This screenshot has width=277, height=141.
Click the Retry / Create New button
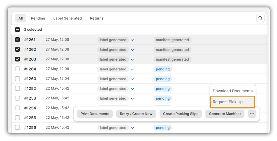click(136, 114)
